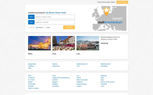Click the SUCHEN search button

tap(69, 27)
